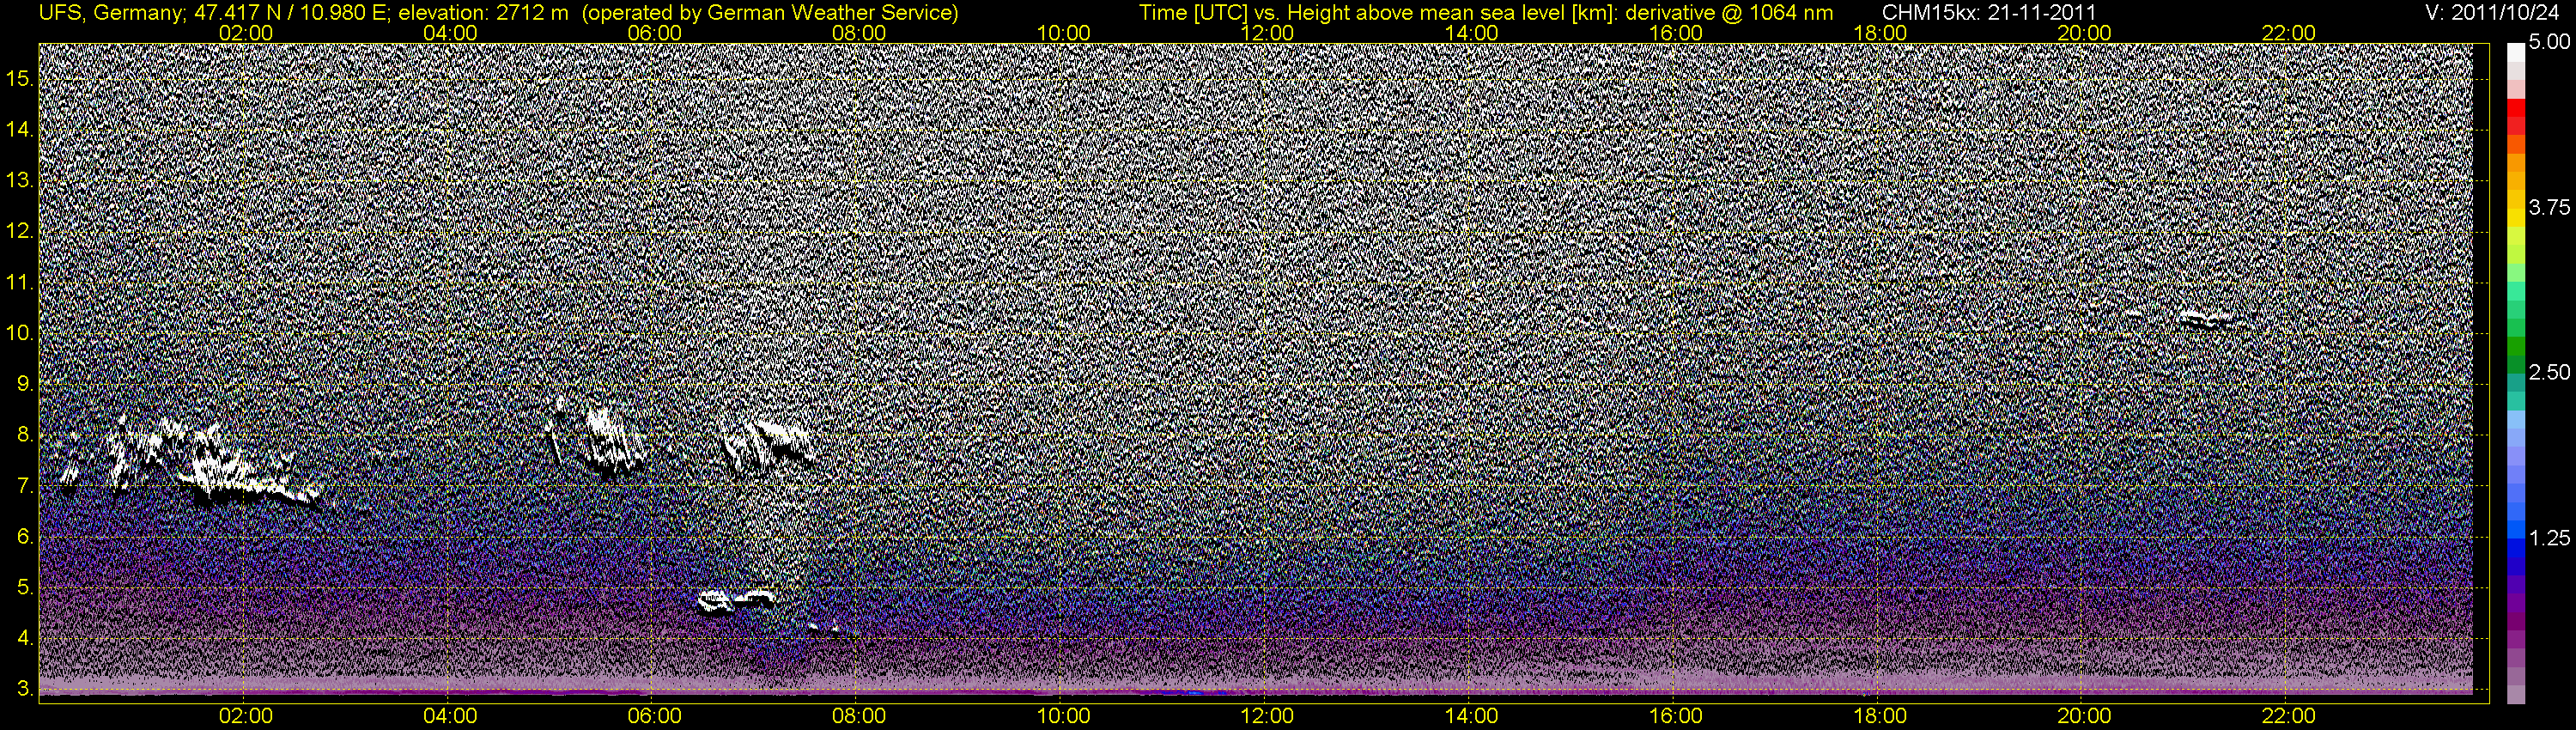Click the colorbar value 5.00
Viewport: 2576px width, 730px height.
[x=2549, y=43]
